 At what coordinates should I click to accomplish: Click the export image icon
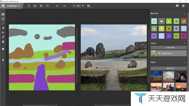click(47, 6)
